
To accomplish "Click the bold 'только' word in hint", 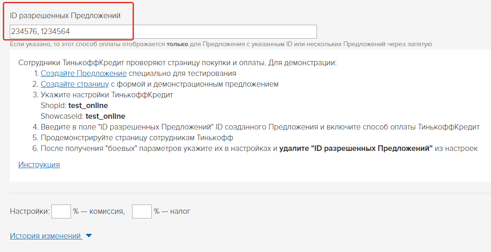I will tap(177, 44).
